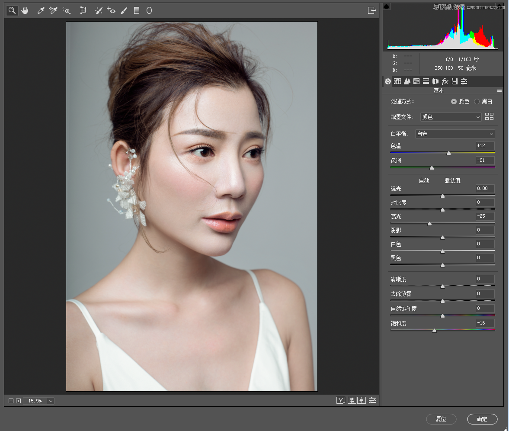Toggle shadow clipping warning in histogram
This screenshot has height=431, width=509.
point(387,6)
